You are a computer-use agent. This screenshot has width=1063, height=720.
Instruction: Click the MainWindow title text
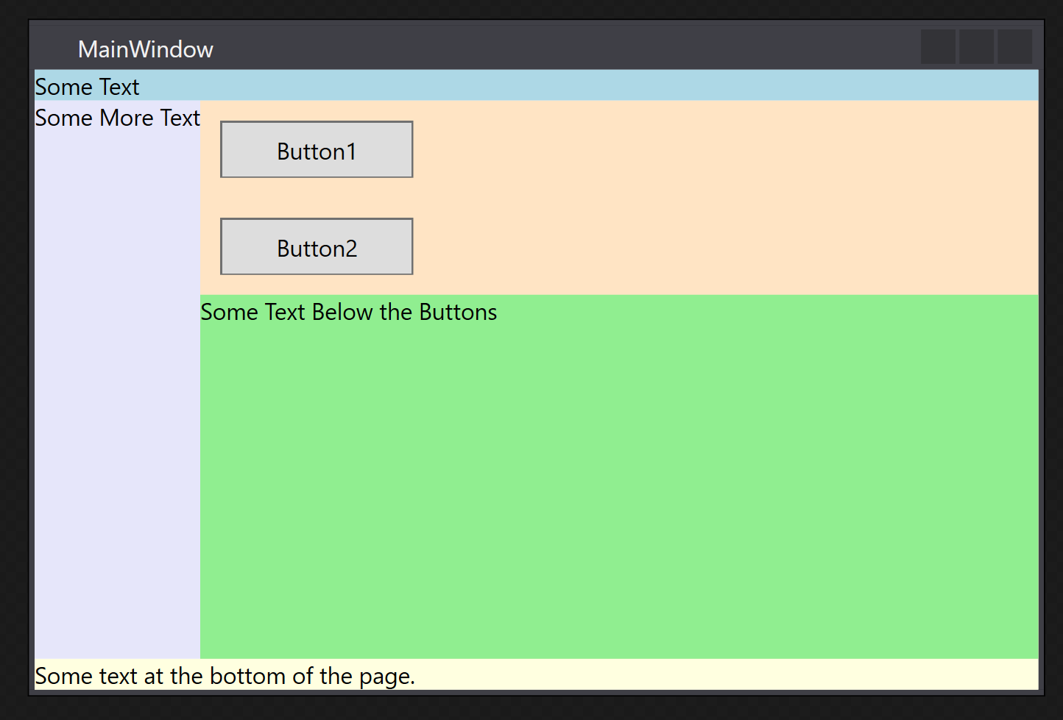(146, 49)
